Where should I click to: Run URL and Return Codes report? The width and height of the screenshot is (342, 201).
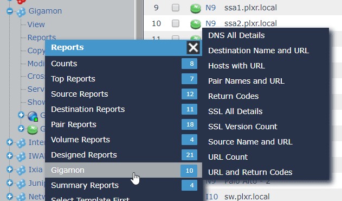[x=250, y=172]
